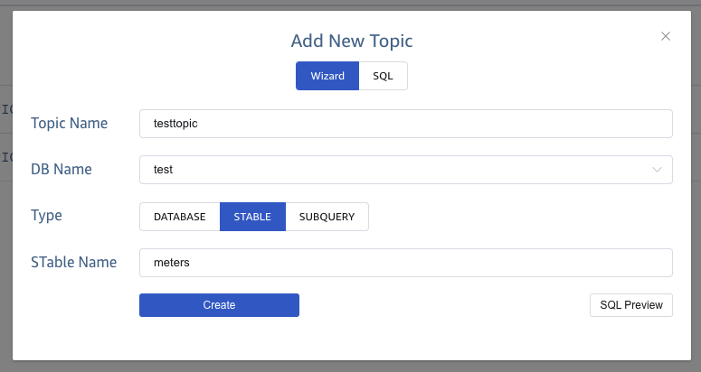Click the chevron arrow in DB Name
This screenshot has height=372, width=701.
[x=657, y=170]
